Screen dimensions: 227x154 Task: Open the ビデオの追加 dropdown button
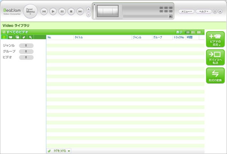click(215, 39)
